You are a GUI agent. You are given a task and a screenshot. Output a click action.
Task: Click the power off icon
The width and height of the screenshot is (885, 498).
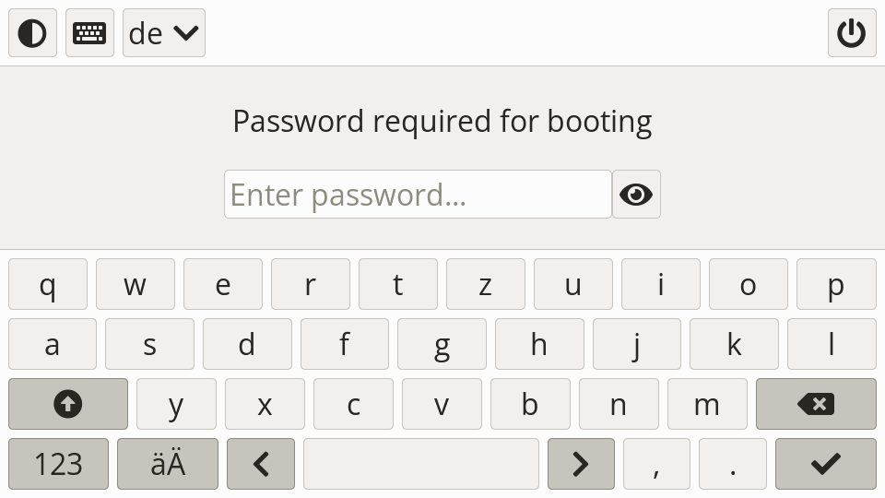[x=851, y=33]
